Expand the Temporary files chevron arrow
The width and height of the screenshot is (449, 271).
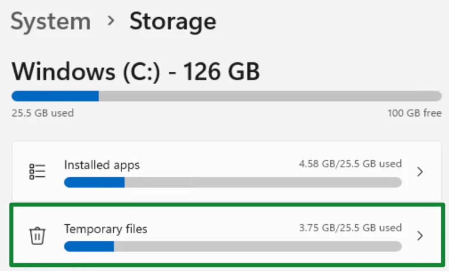[x=420, y=235]
